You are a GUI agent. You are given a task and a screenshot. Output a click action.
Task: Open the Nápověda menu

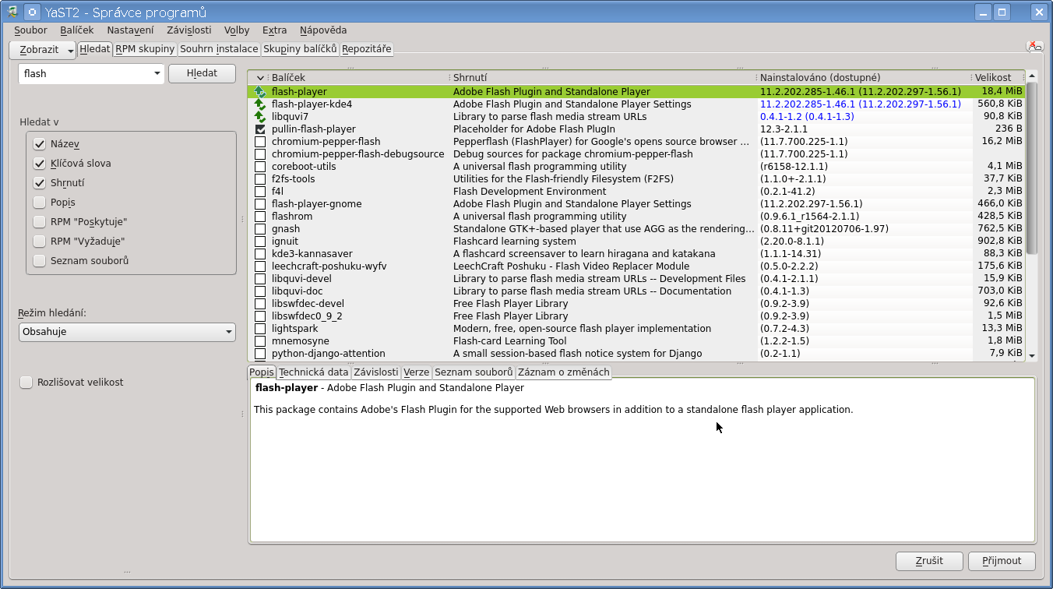coord(323,30)
